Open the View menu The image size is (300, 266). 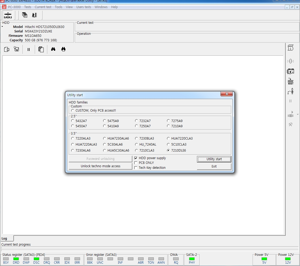pos(69,7)
